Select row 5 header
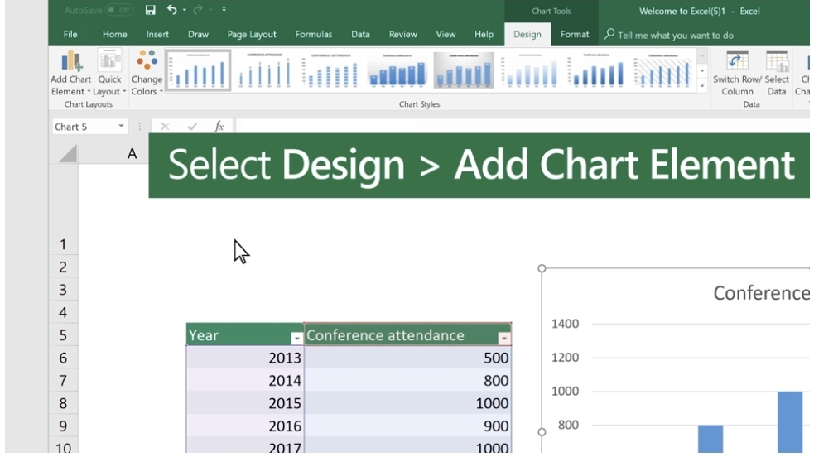This screenshot has width=814, height=457. [x=63, y=335]
